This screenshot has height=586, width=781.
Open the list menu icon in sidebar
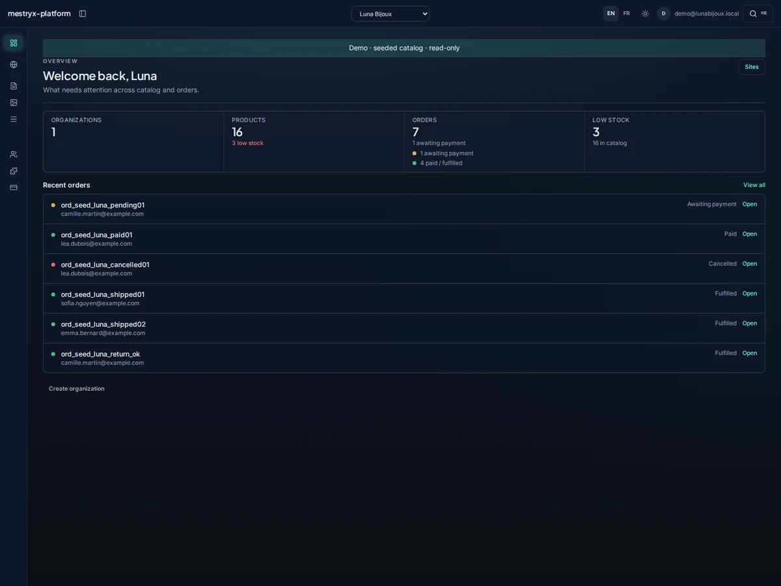(x=14, y=119)
